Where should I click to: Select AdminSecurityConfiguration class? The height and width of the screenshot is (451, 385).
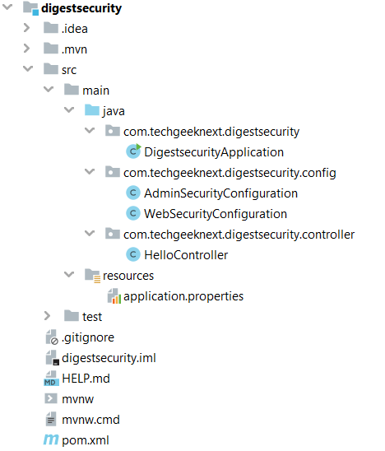(220, 193)
